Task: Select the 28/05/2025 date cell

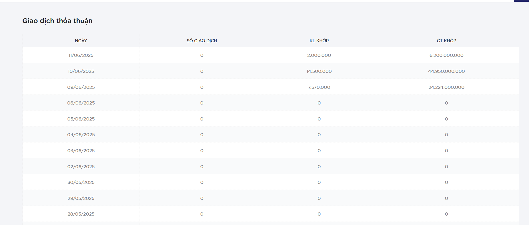Action: tap(81, 214)
